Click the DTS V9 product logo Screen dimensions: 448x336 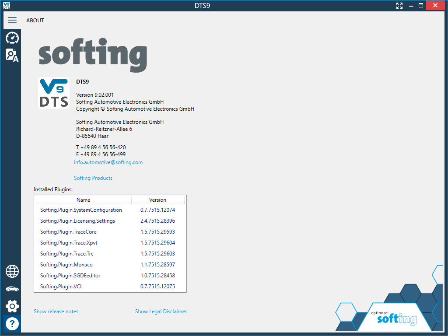pyautogui.click(x=54, y=93)
